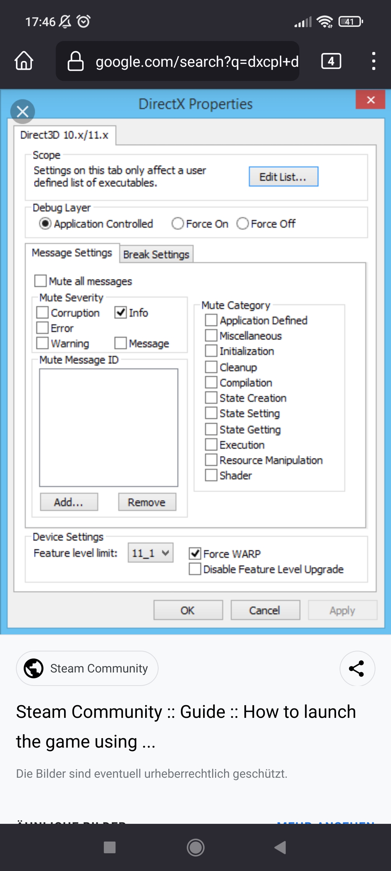Select the Force Off radio button
This screenshot has height=871, width=391.
coord(243,224)
